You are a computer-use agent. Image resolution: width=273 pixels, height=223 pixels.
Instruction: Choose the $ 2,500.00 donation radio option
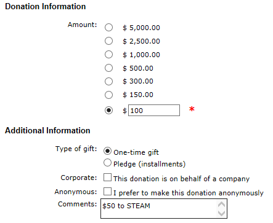[108, 41]
